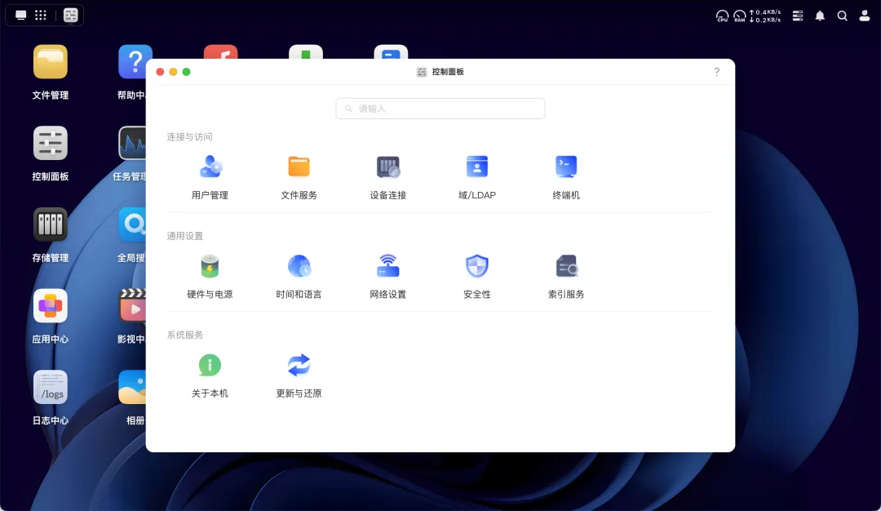
Task: Click the help question mark in control panel
Action: point(716,71)
